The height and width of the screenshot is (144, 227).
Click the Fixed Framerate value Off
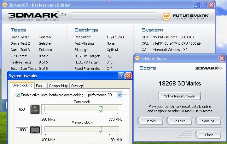point(109,69)
